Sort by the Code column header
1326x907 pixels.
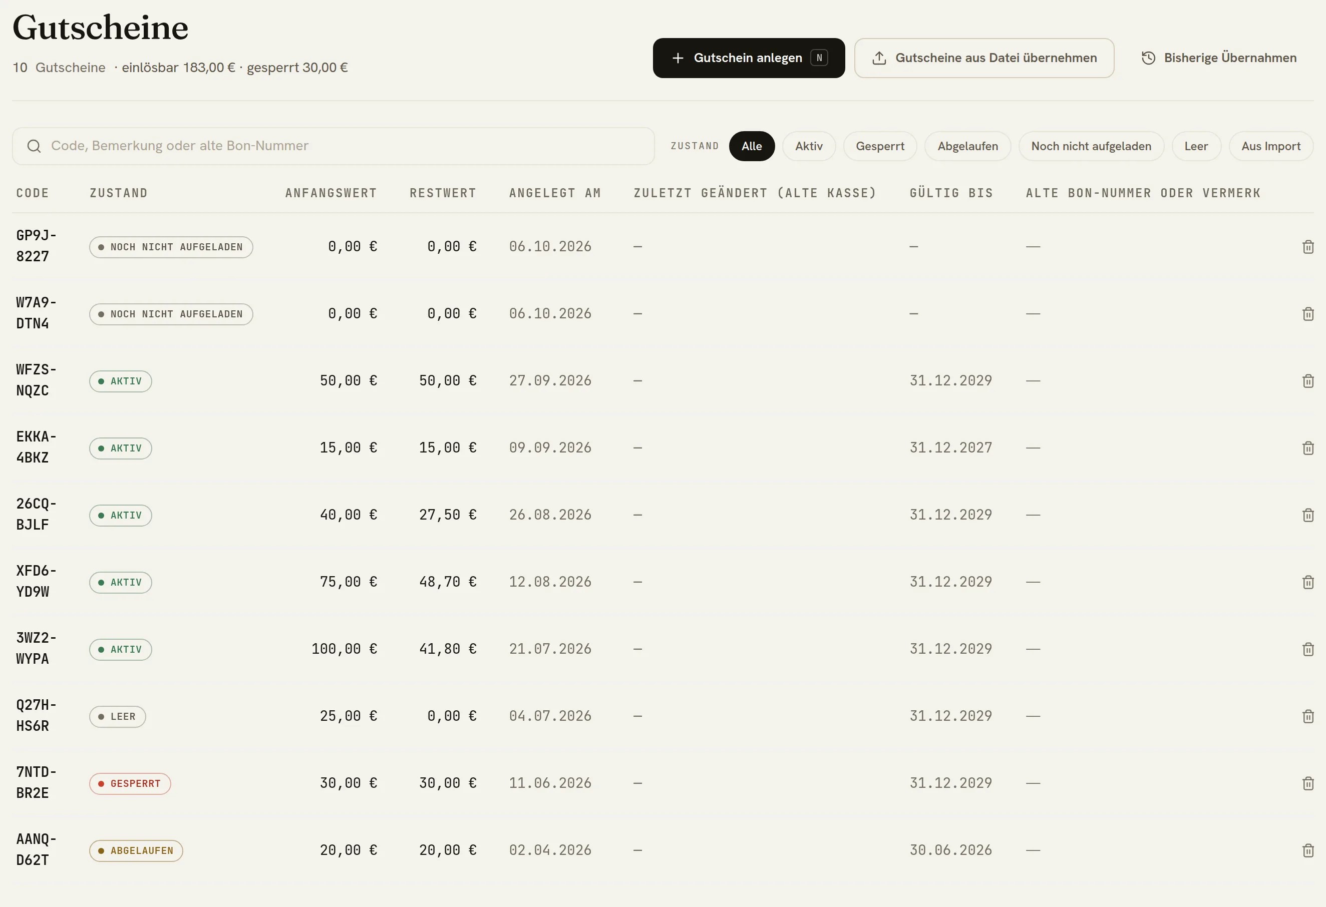point(33,193)
